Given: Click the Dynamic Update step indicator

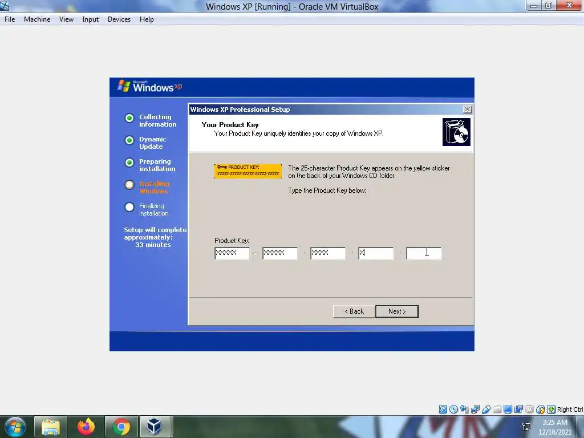Looking at the screenshot, I should tap(129, 140).
